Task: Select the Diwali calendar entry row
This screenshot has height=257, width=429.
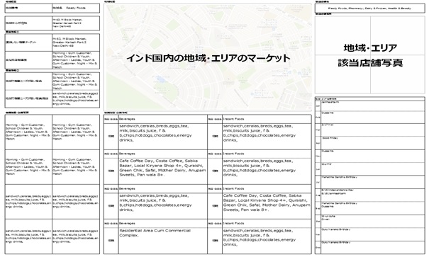Action: pyautogui.click(x=372, y=221)
